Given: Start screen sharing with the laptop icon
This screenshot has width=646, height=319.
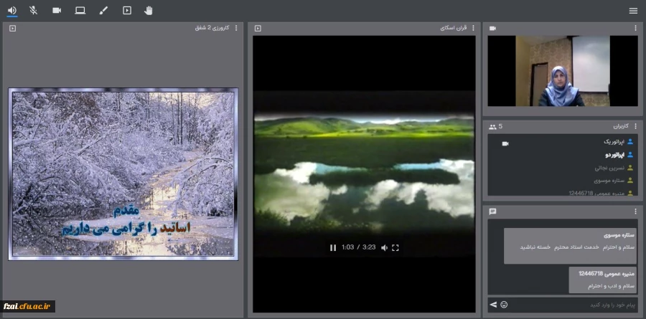Looking at the screenshot, I should tap(80, 10).
